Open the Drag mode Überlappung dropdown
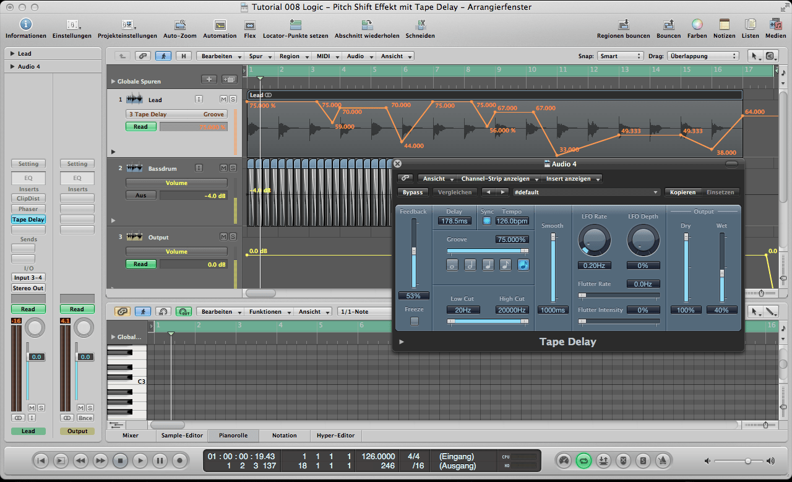 pos(703,56)
